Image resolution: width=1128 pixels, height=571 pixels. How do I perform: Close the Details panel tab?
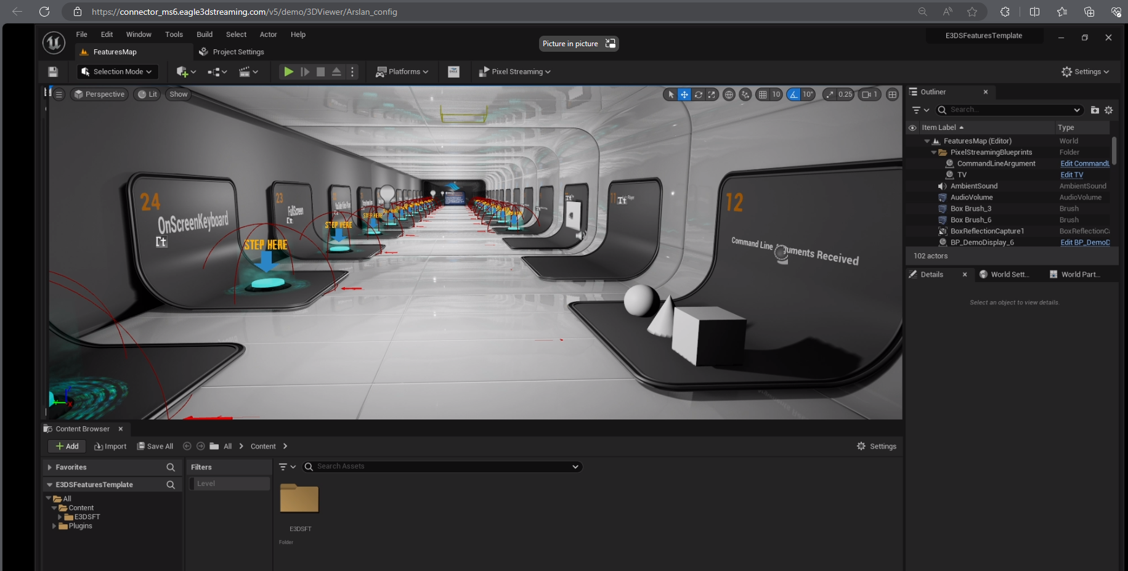[x=965, y=275]
